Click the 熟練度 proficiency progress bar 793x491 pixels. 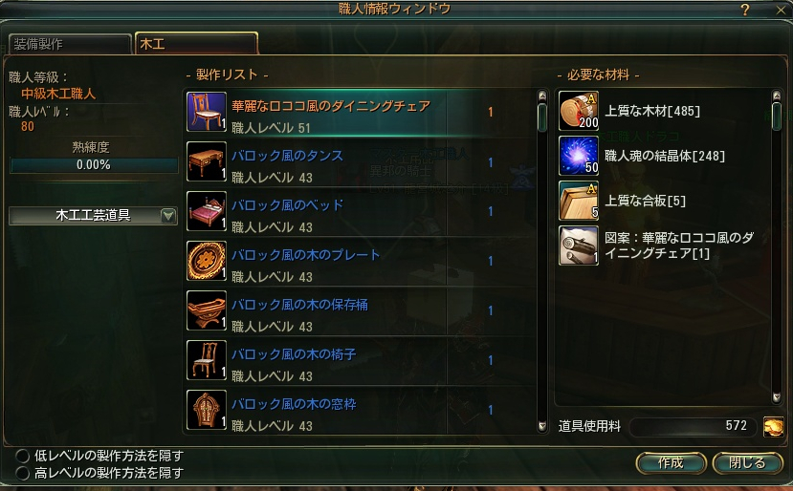(x=94, y=165)
